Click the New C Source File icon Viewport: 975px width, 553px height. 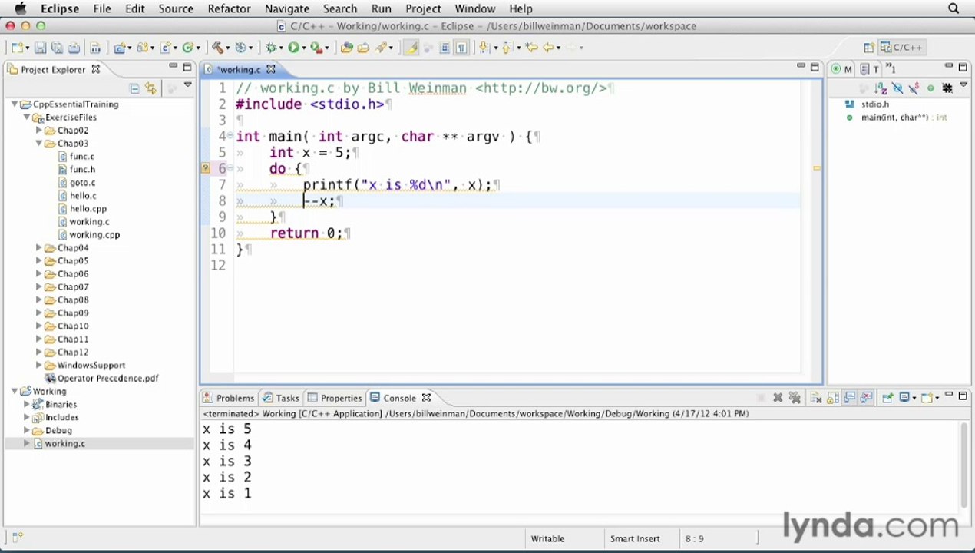(x=166, y=48)
